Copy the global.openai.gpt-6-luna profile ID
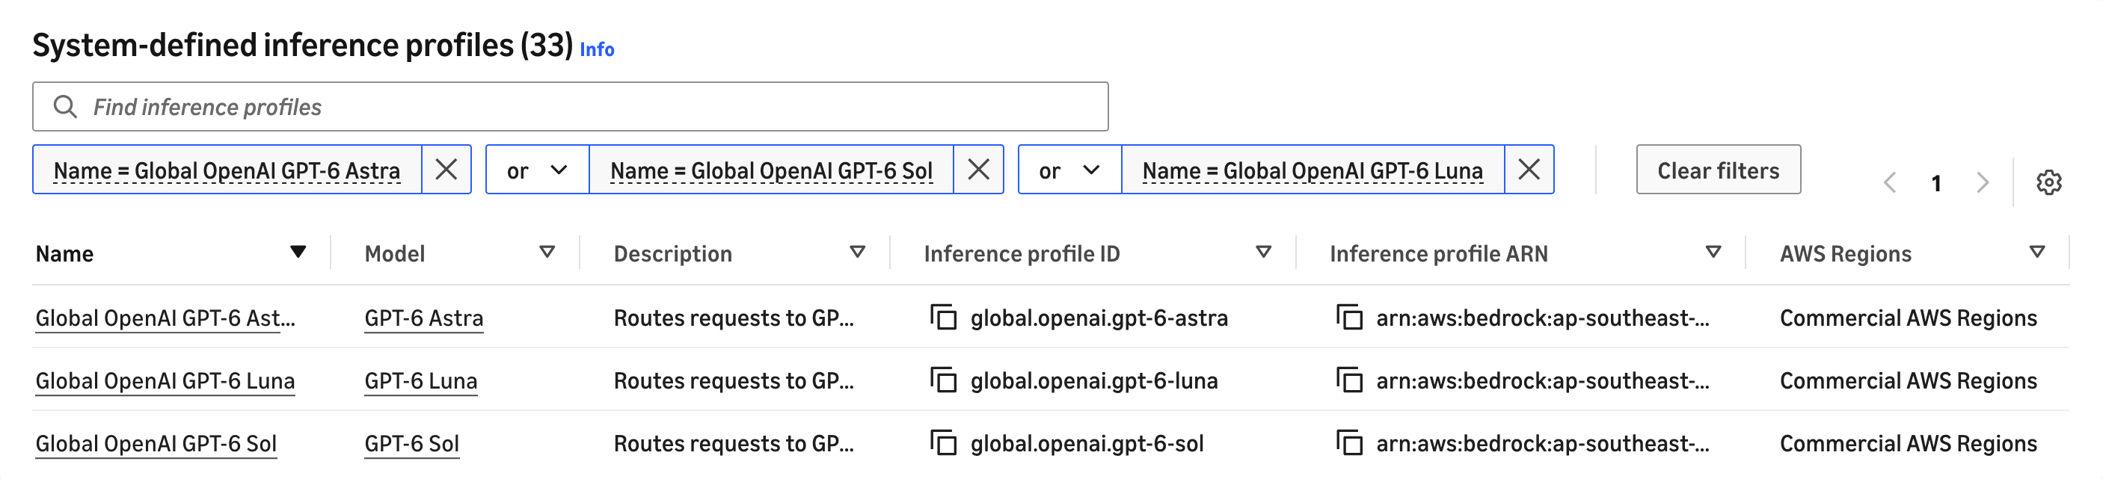 (x=943, y=380)
